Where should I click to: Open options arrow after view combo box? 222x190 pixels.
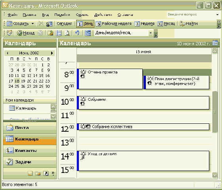coord(155,33)
